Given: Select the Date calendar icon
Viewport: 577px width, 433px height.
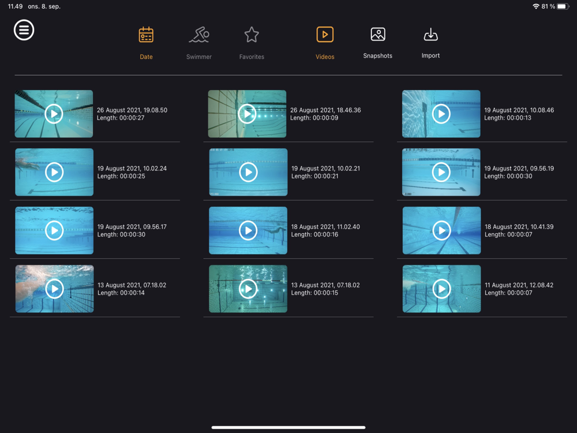Looking at the screenshot, I should point(146,35).
